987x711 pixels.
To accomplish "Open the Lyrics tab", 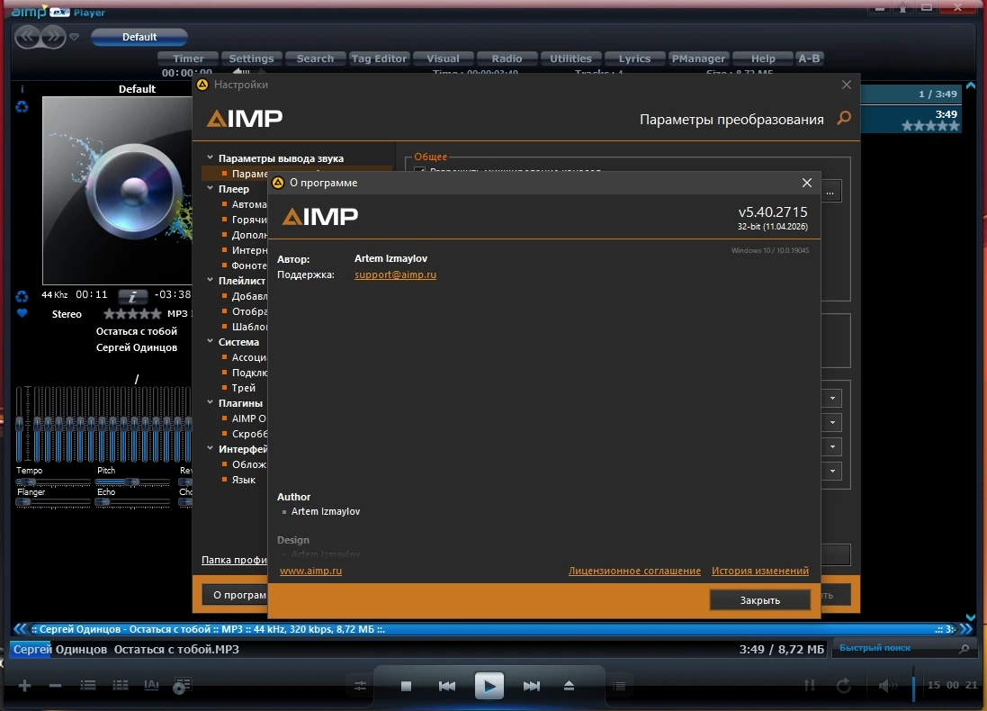I will pyautogui.click(x=634, y=58).
